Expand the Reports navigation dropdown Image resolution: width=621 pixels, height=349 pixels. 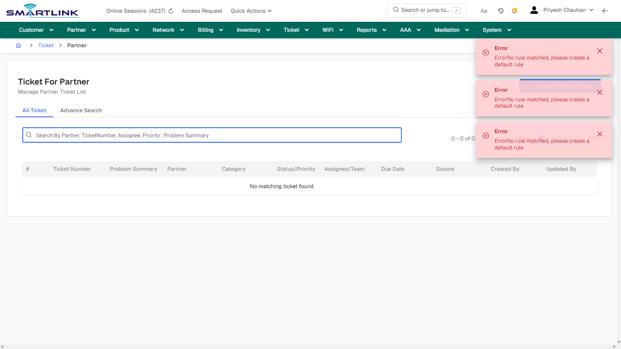(x=371, y=30)
